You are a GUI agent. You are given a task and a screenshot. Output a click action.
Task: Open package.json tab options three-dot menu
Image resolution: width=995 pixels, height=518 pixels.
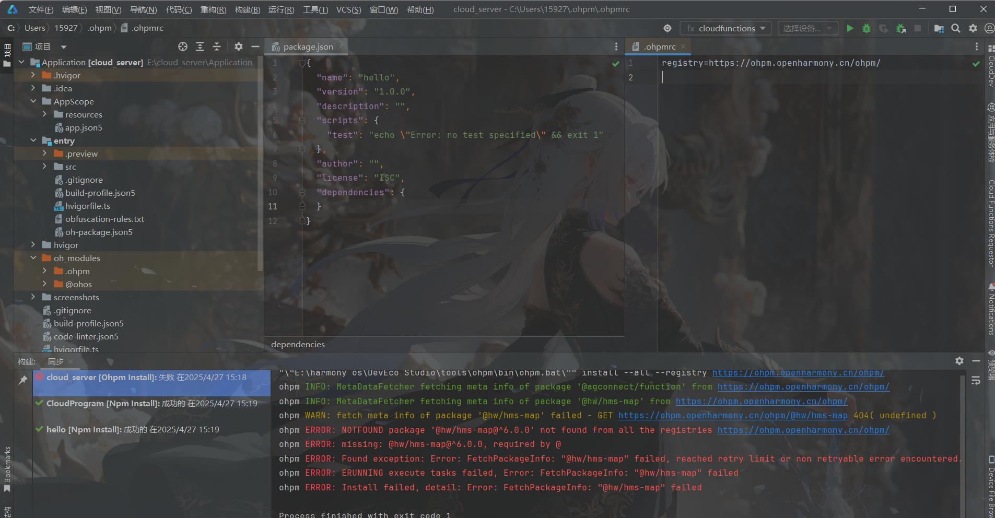(616, 46)
